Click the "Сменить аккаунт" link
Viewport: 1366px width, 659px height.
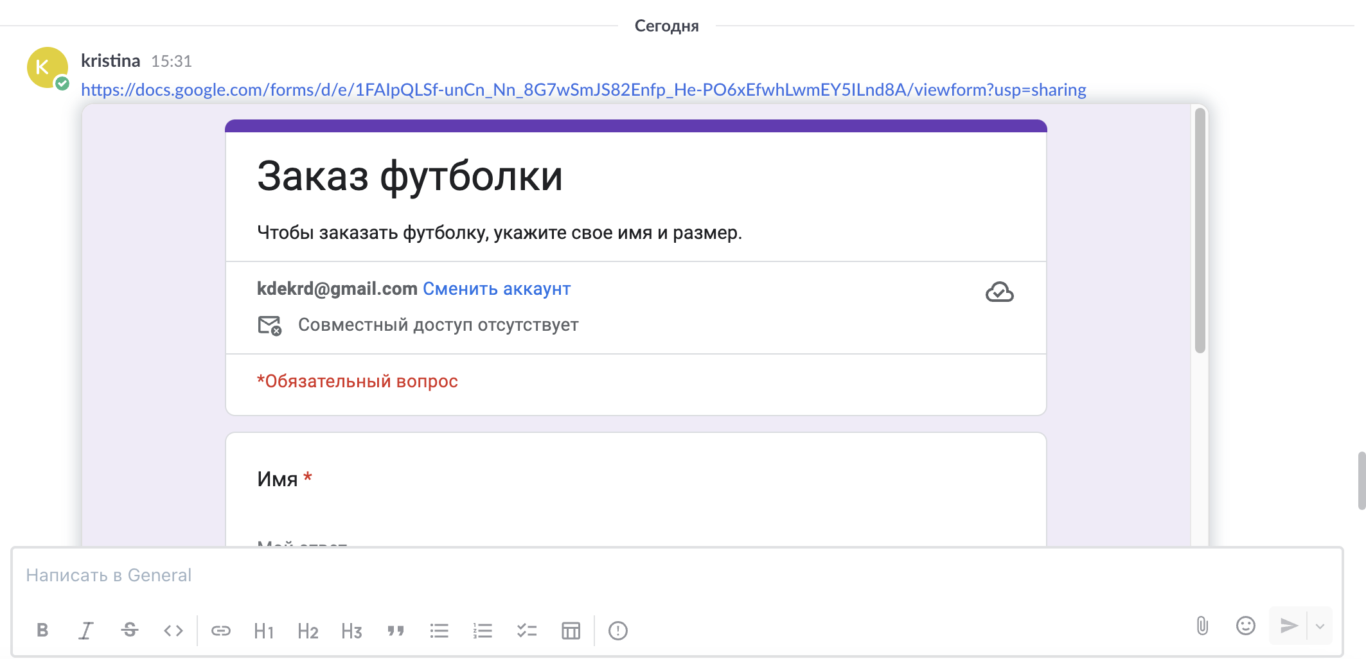496,289
